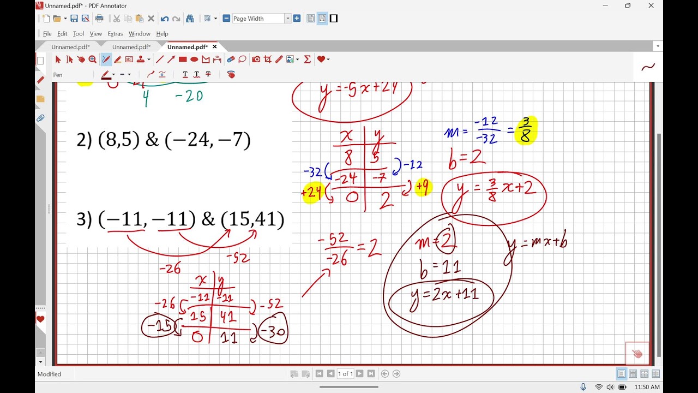
Task: Go to the next page
Action: coord(359,374)
